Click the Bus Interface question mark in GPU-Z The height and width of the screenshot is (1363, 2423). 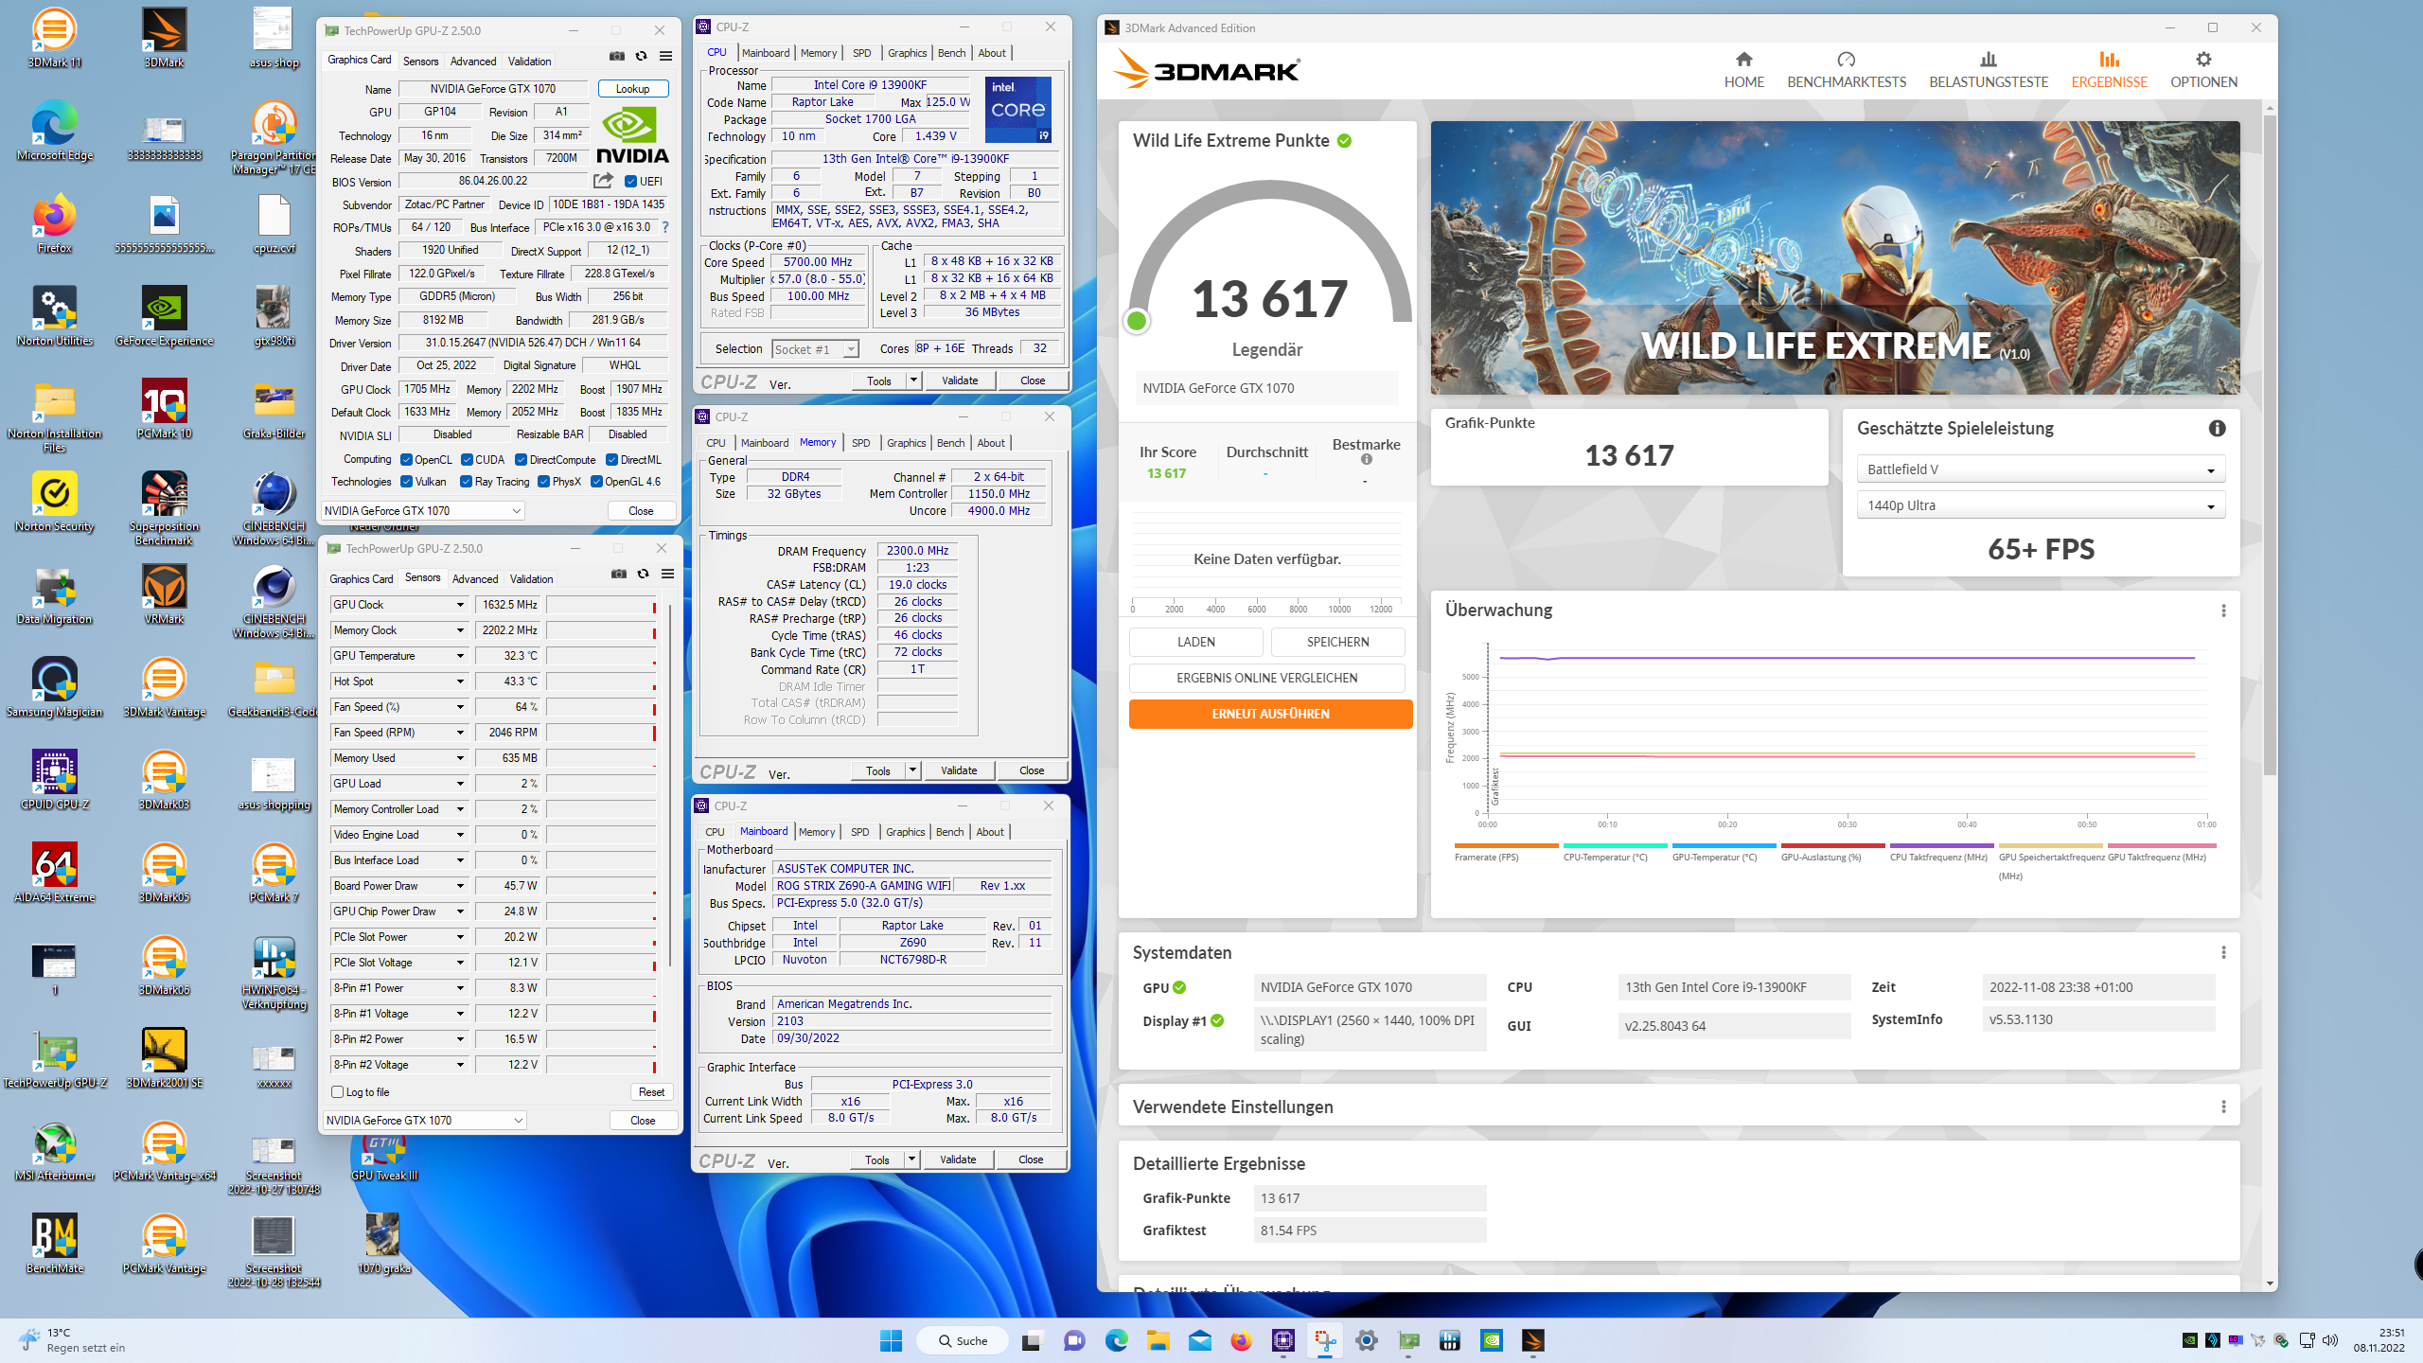(665, 227)
